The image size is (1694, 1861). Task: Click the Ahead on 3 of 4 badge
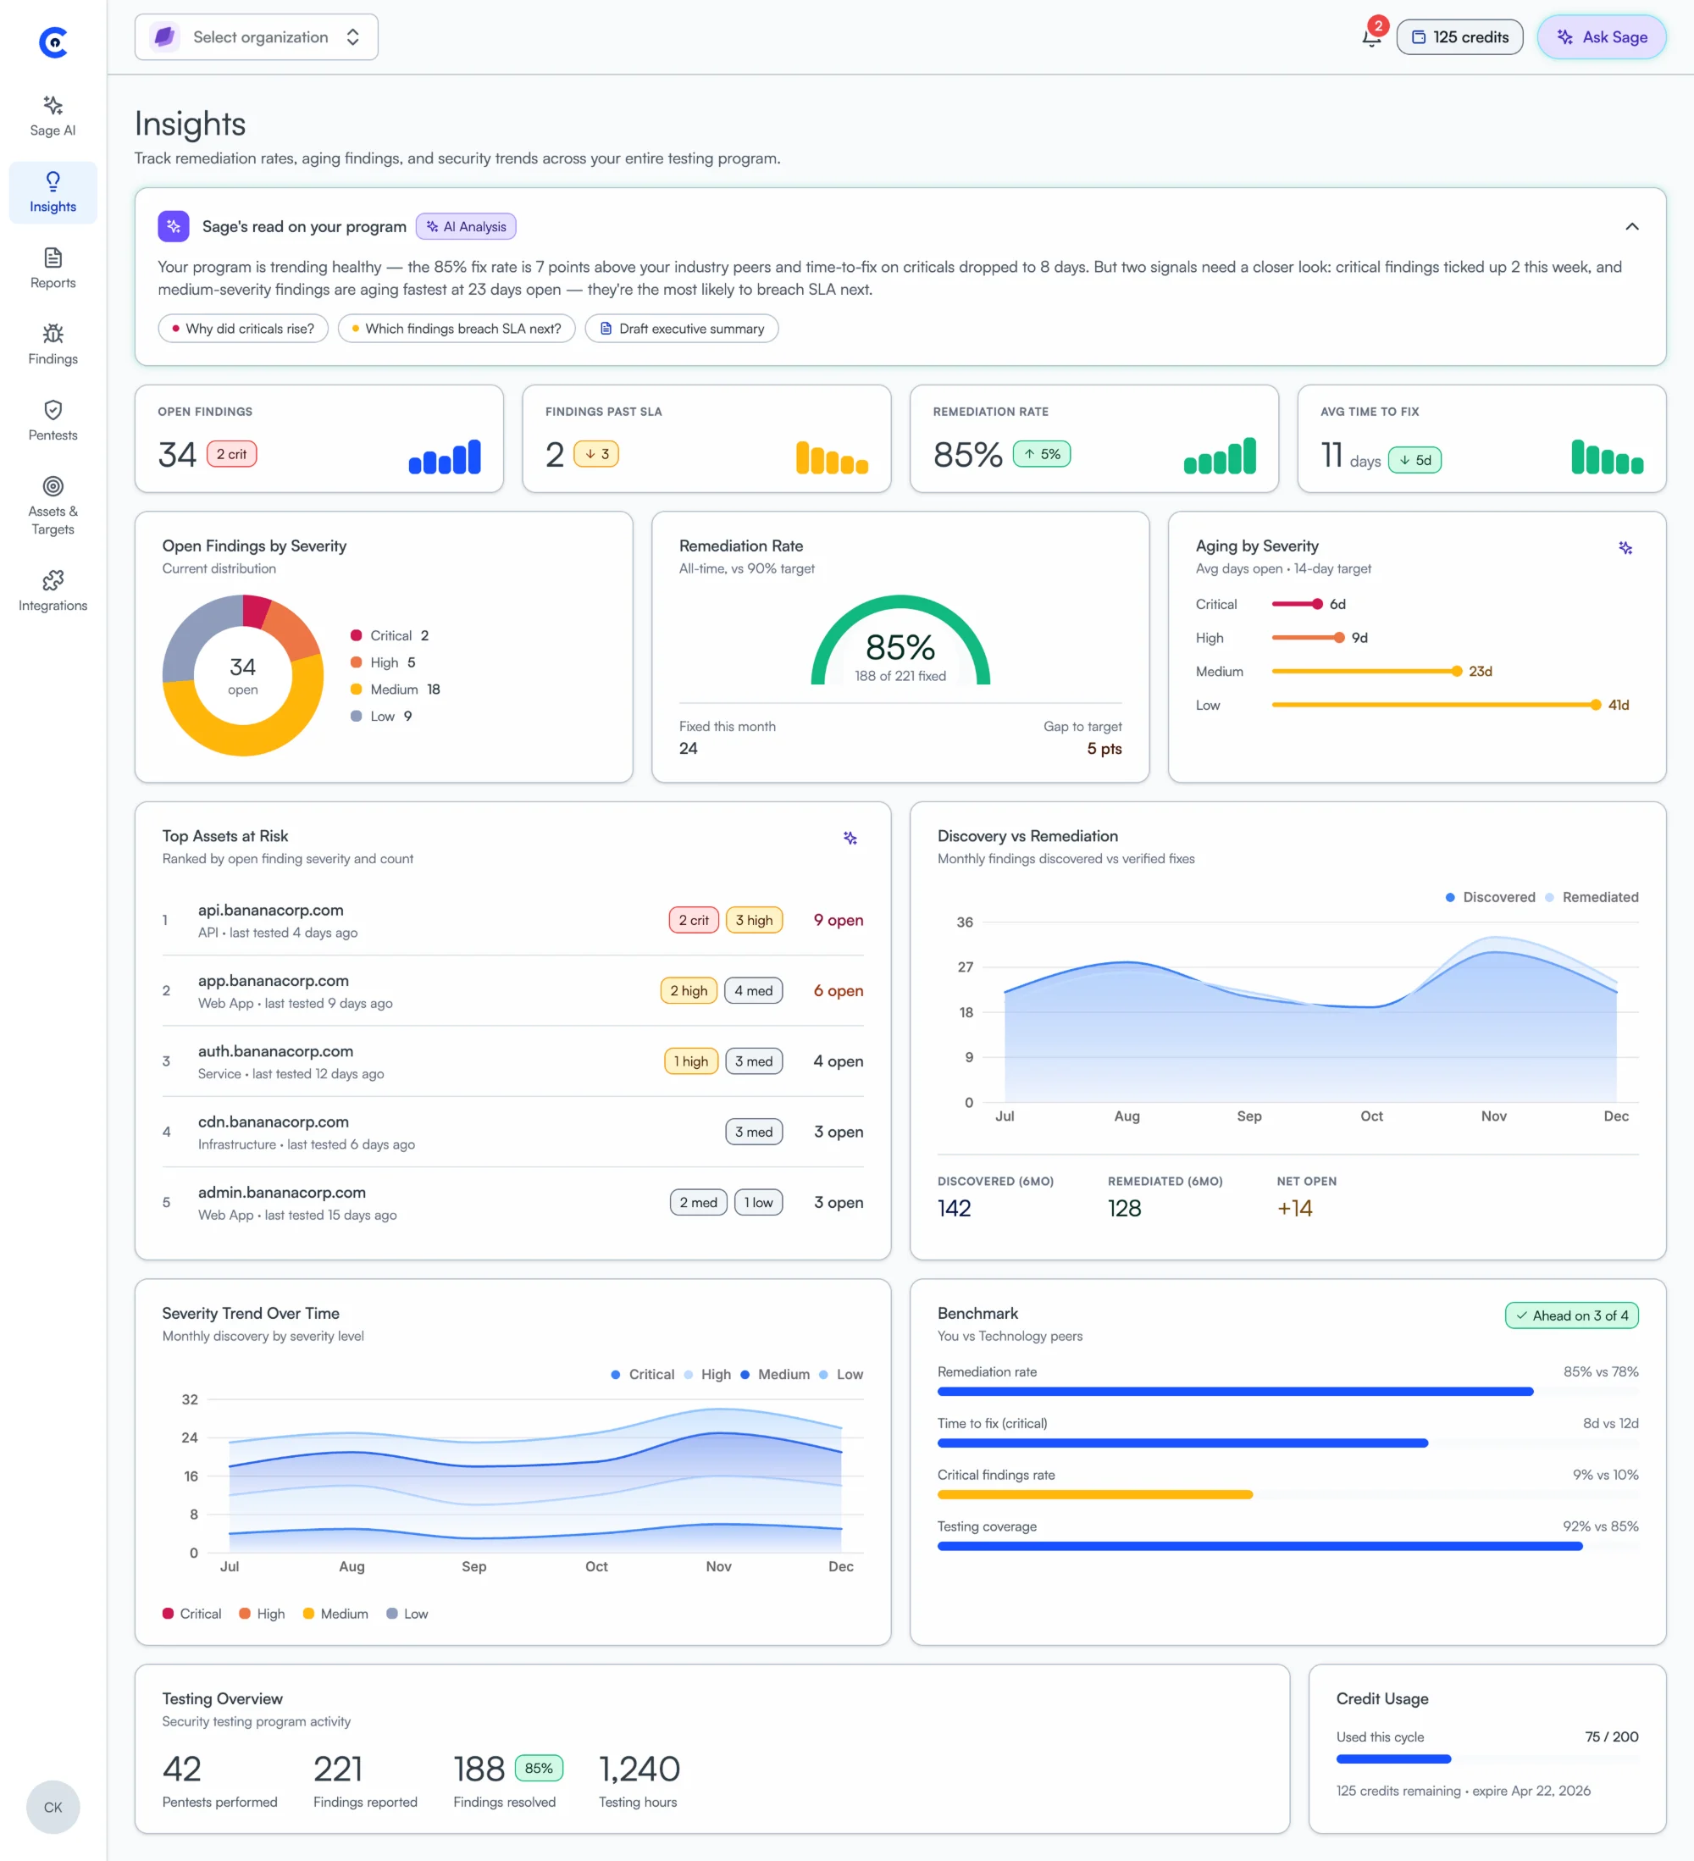pyautogui.click(x=1571, y=1315)
